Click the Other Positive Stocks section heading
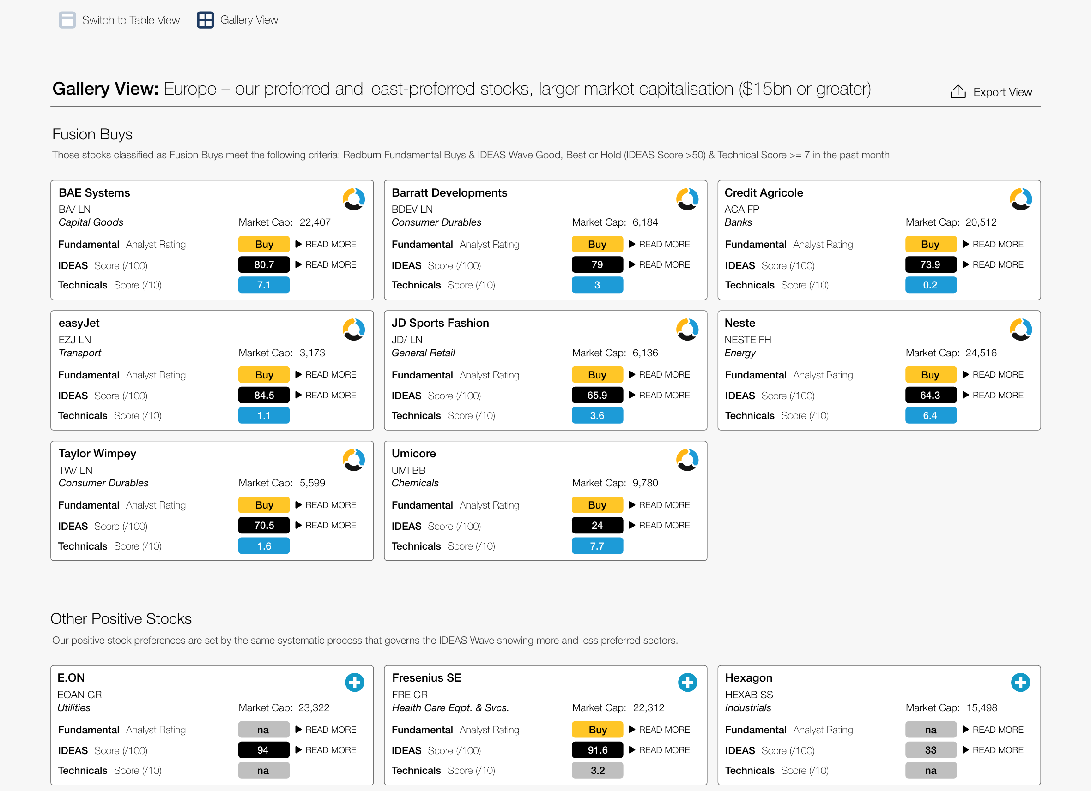 [121, 619]
